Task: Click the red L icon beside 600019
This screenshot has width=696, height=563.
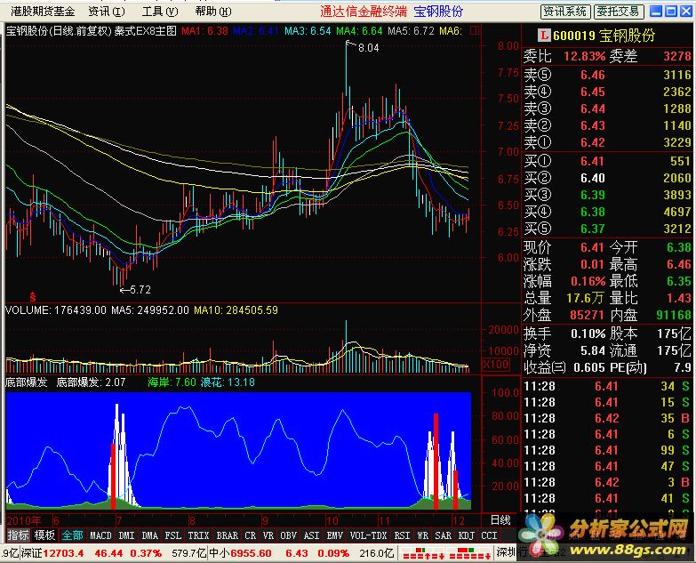Action: (x=543, y=35)
